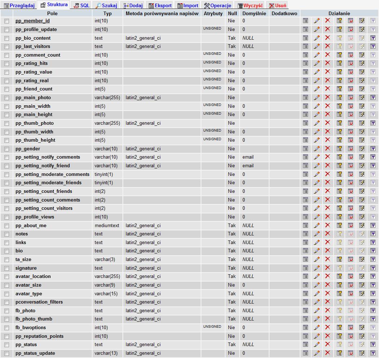Click the Wyczyść link to empty table

250,5
